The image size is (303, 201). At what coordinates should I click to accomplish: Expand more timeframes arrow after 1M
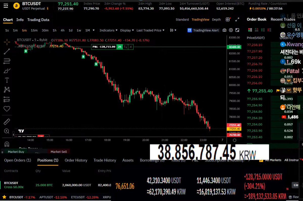[94, 30]
